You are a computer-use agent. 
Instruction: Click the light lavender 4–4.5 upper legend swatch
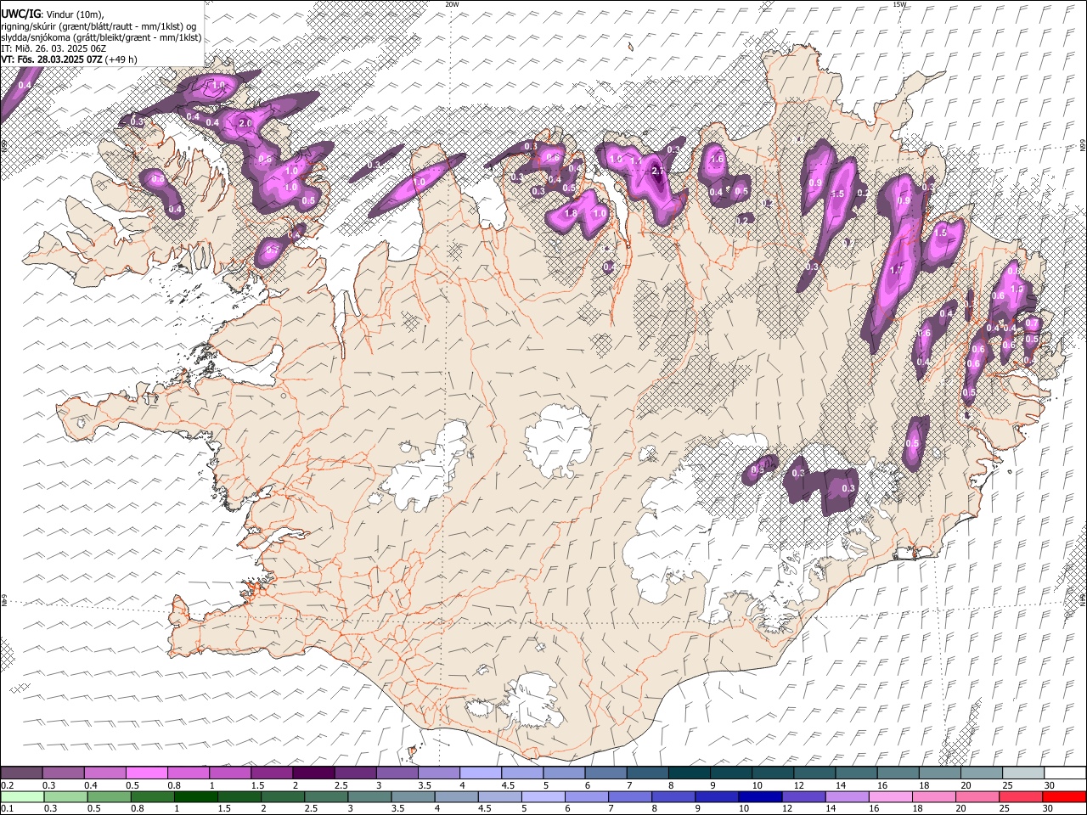point(480,773)
